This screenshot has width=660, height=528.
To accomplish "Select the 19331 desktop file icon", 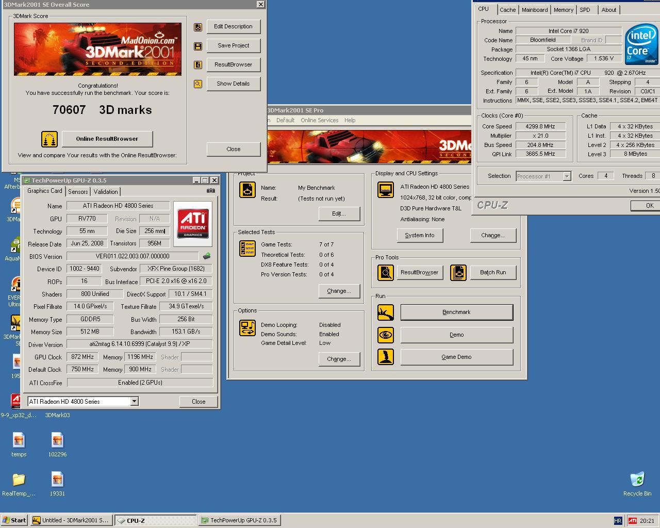I will (x=57, y=480).
